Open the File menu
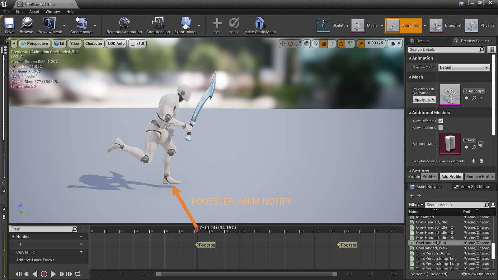Viewport: 498px width, 280px height. click(x=7, y=12)
